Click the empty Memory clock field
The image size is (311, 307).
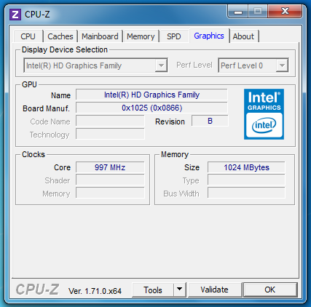tap(110, 193)
